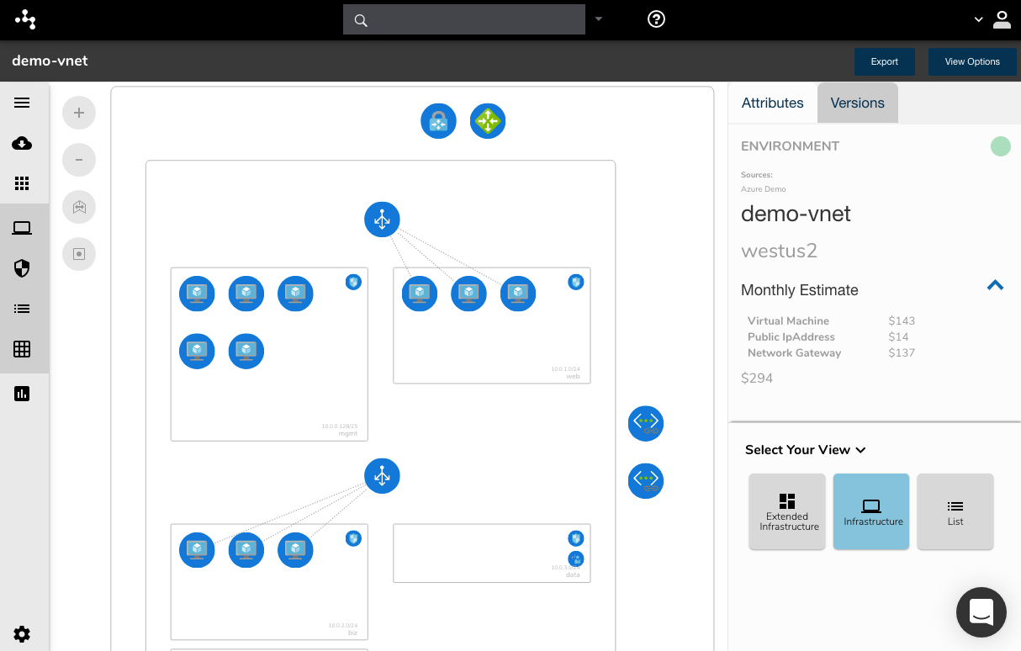The height and width of the screenshot is (651, 1021).
Task: Select the green traffic manager icon on canvas
Action: coord(488,120)
